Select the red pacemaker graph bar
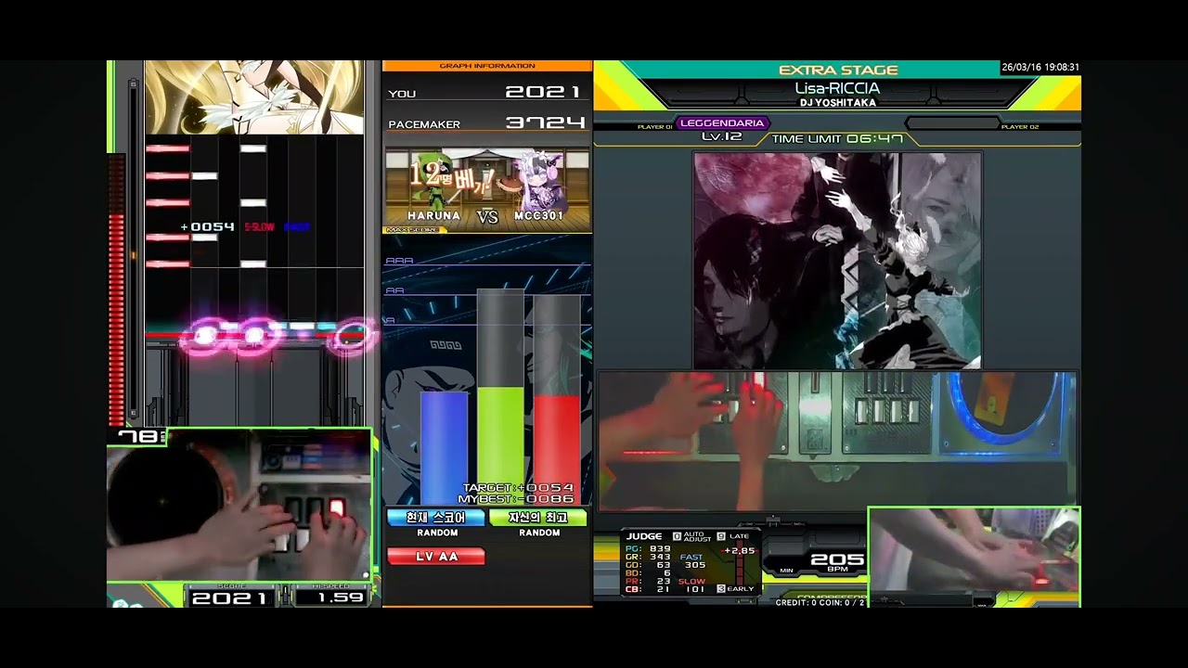The width and height of the screenshot is (1188, 668). click(557, 450)
